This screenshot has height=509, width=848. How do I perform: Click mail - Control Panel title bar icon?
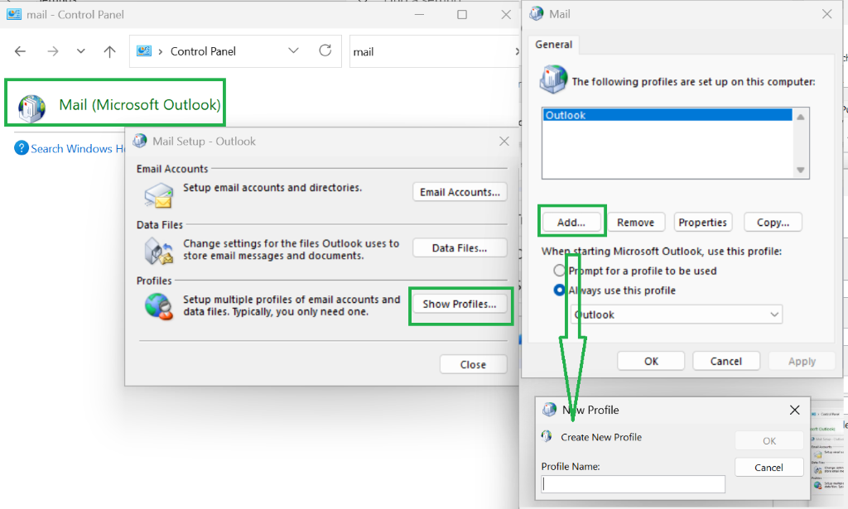click(13, 15)
